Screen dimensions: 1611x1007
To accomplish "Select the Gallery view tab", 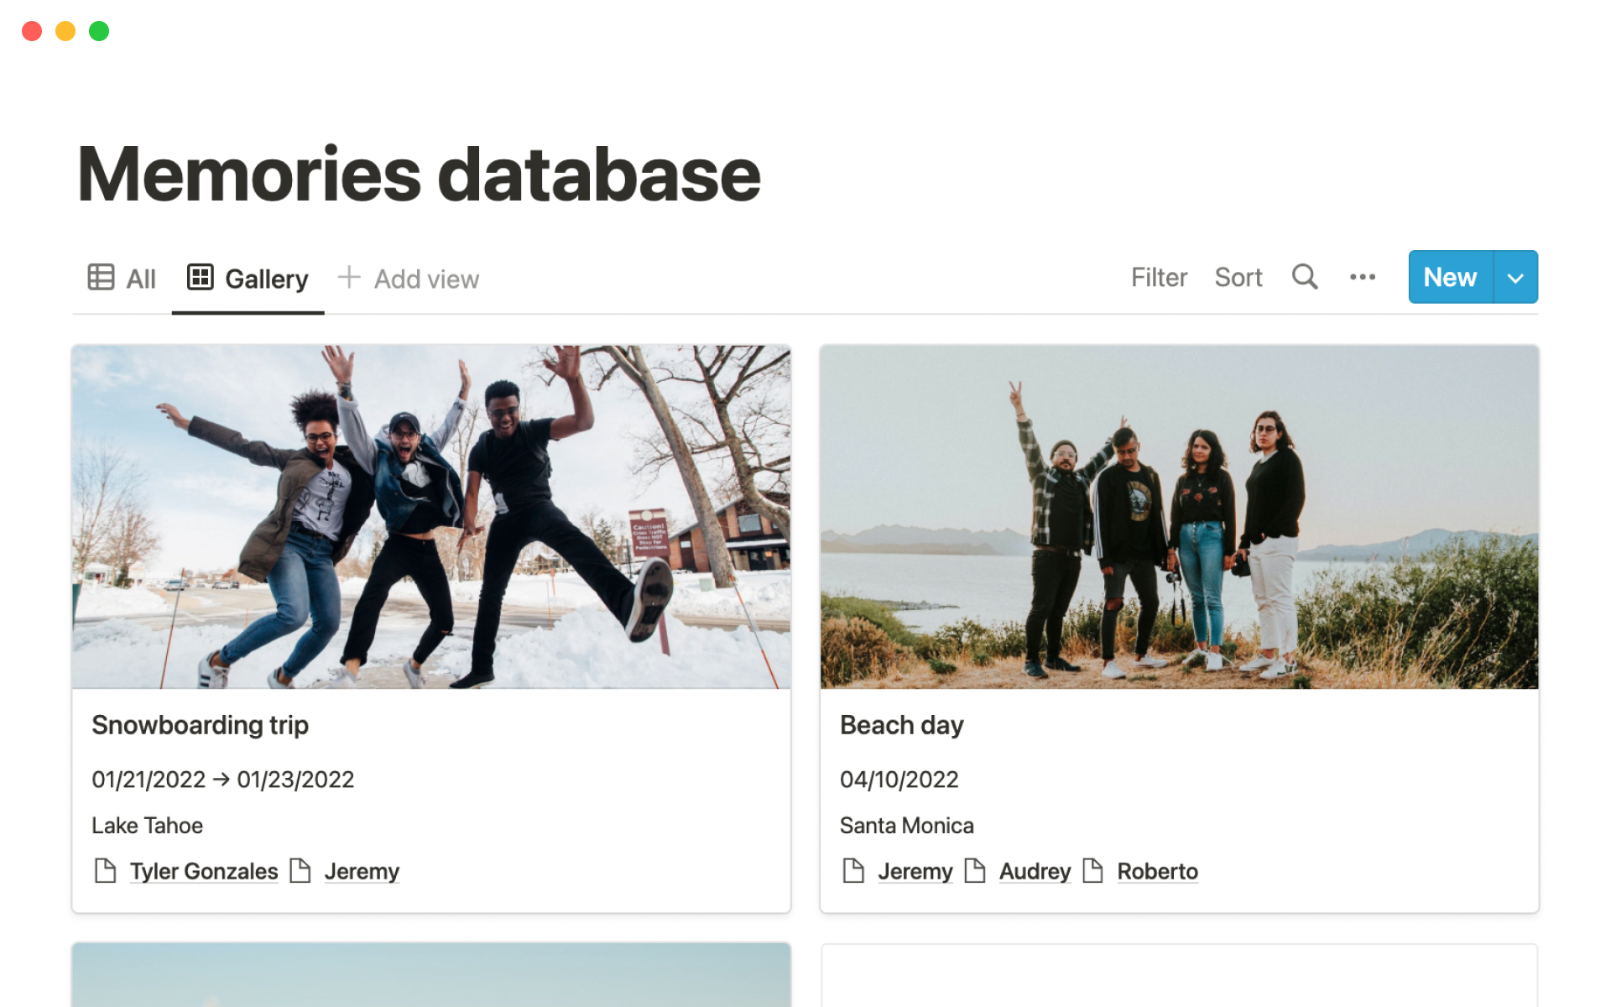I will coord(266,279).
